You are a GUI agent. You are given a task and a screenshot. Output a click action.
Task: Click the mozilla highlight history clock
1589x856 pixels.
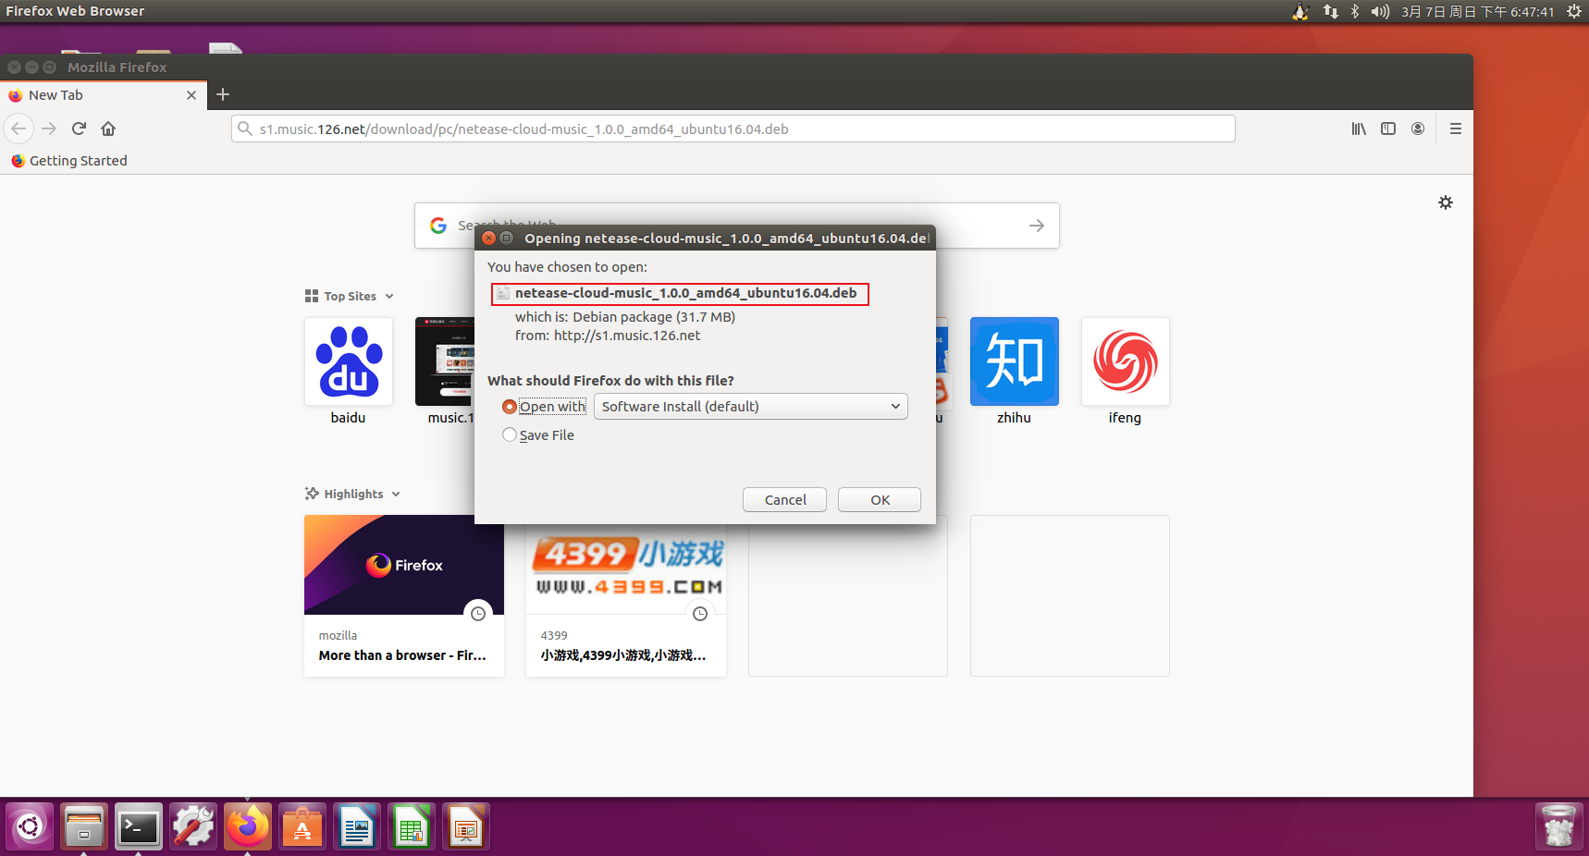(478, 614)
